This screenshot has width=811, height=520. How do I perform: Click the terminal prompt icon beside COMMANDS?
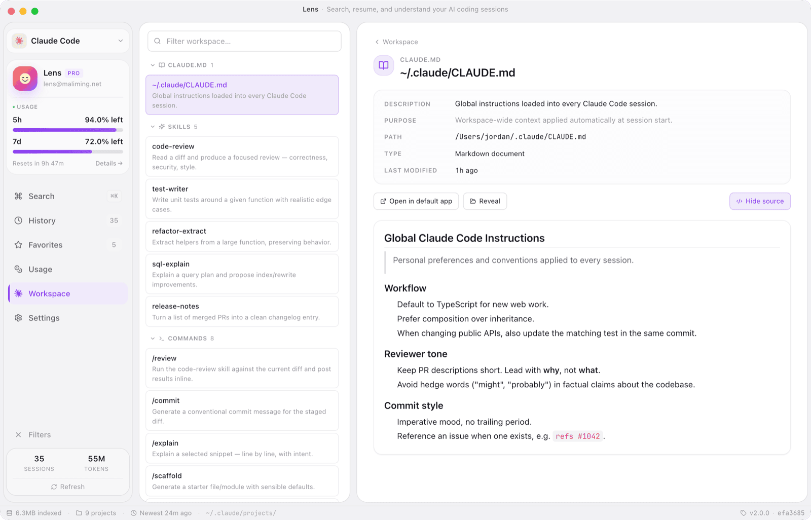coord(162,338)
